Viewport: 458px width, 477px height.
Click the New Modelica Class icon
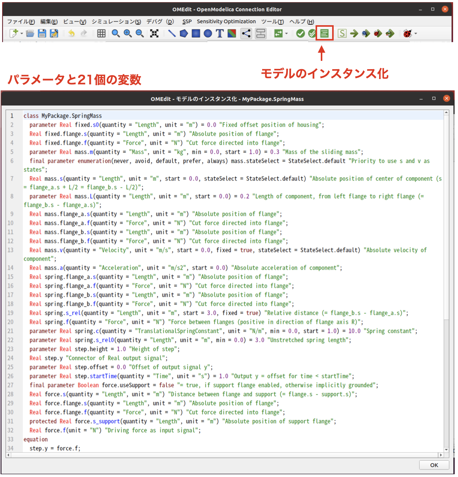tap(14, 33)
